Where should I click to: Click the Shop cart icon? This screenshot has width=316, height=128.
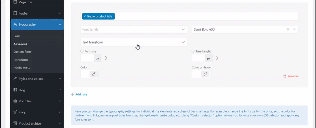[15, 112]
